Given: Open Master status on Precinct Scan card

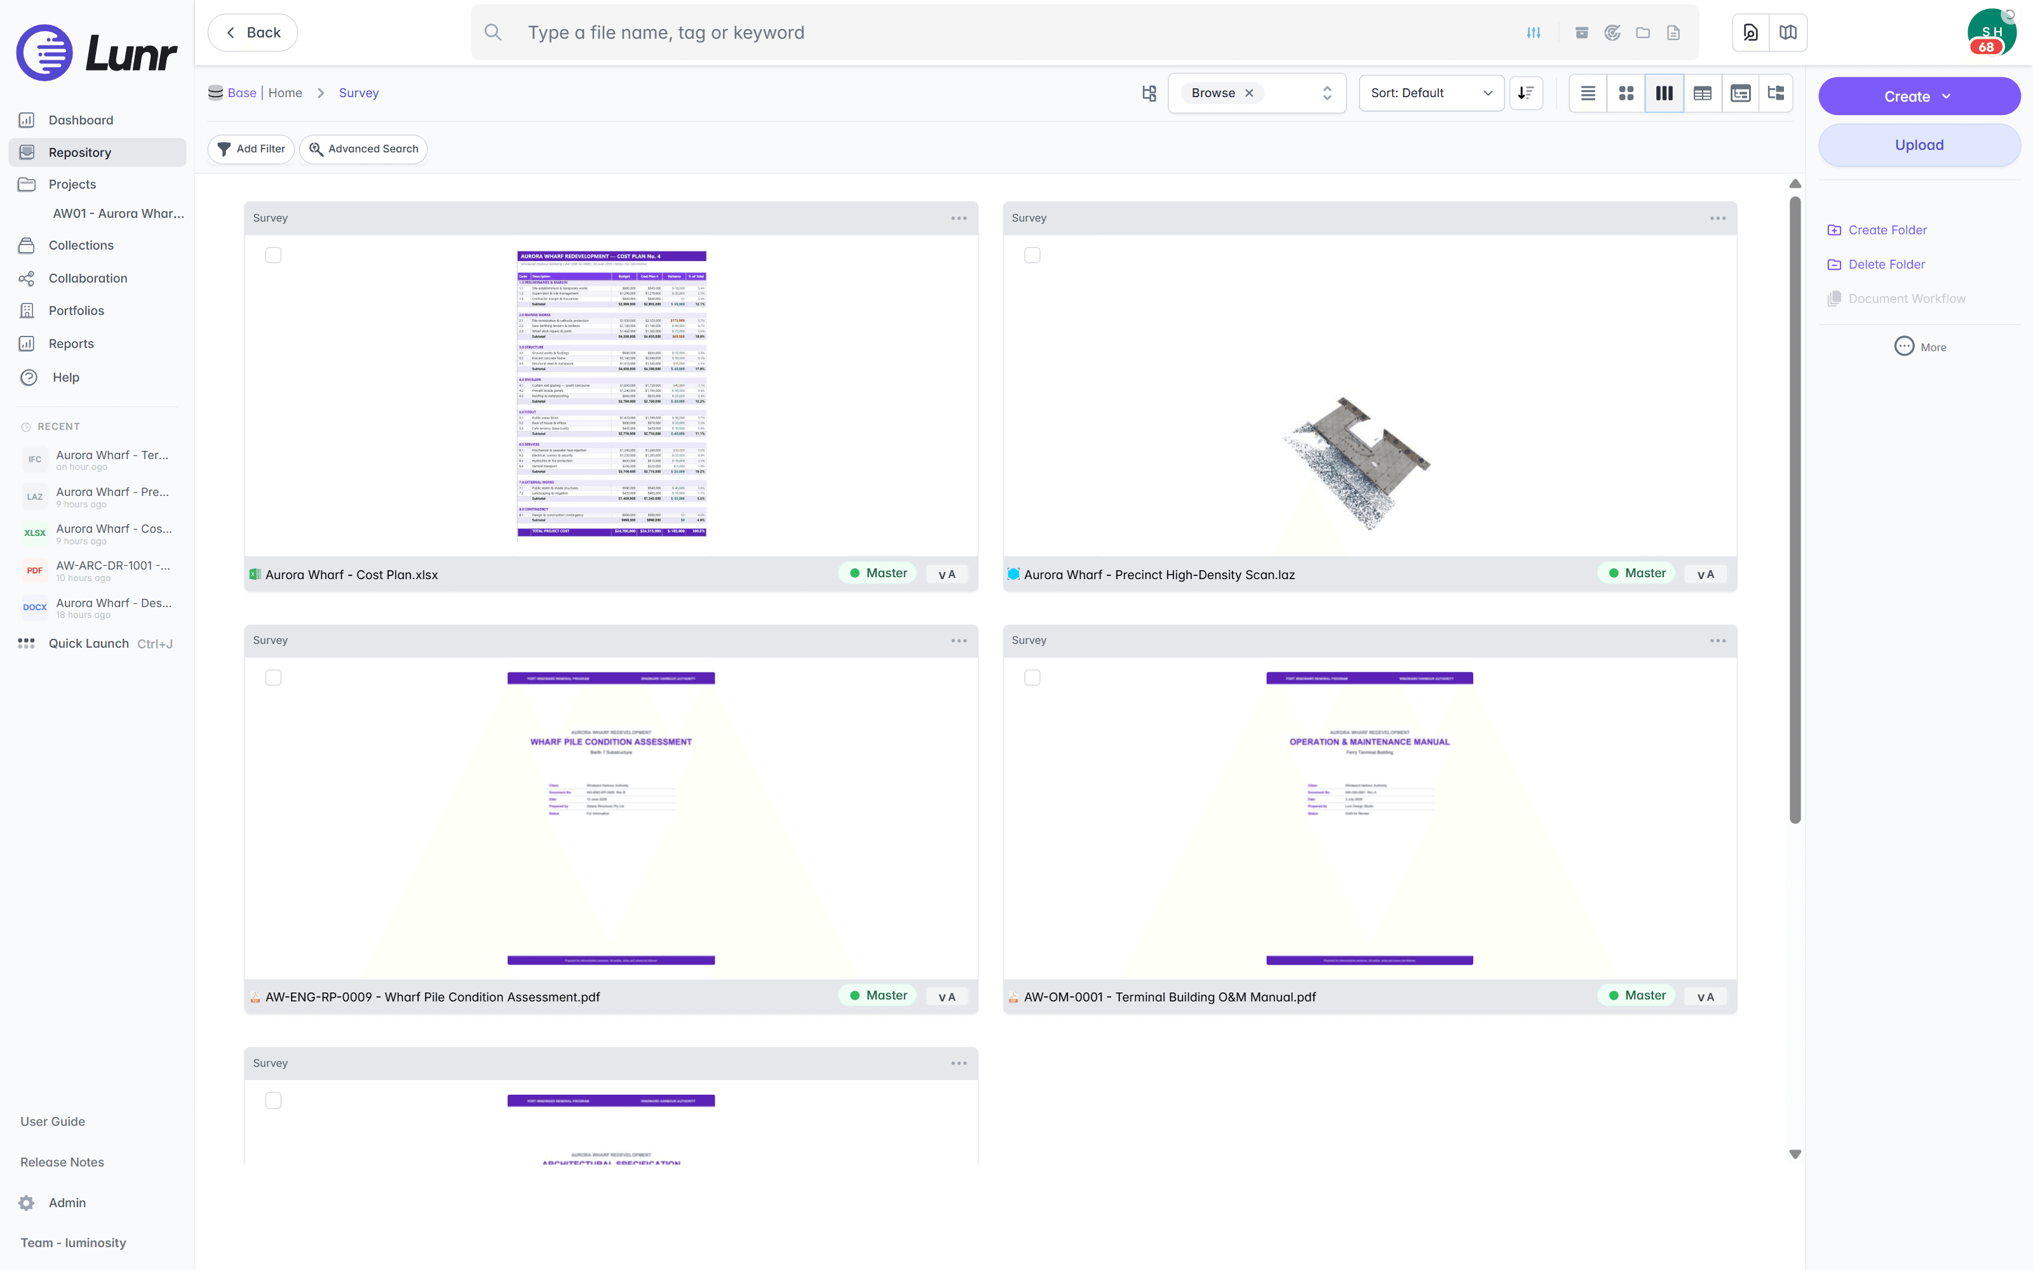Looking at the screenshot, I should (1637, 573).
